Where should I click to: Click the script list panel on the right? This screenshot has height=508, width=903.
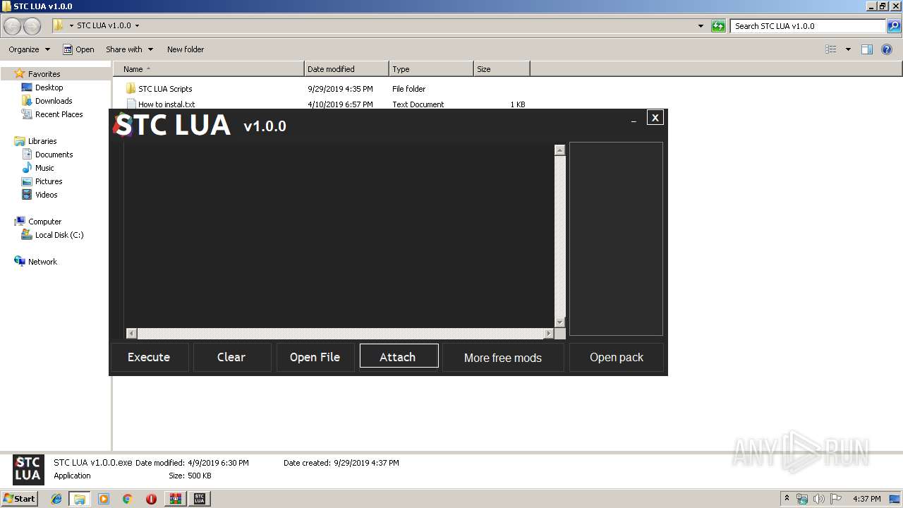pos(616,238)
